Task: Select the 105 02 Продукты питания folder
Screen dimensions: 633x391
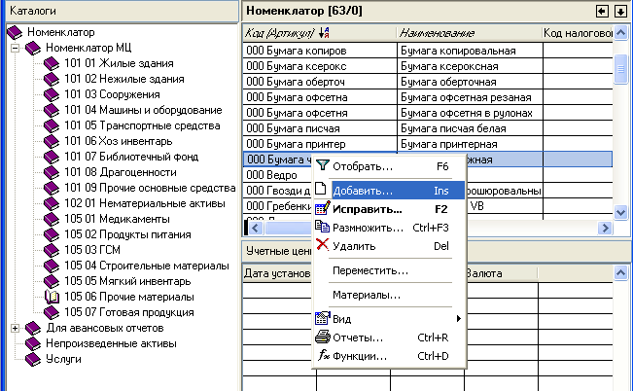Action: (127, 234)
